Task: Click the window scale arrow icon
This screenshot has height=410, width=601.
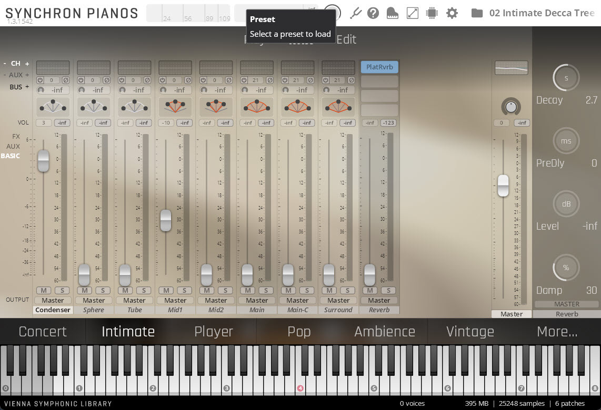Action: click(413, 13)
